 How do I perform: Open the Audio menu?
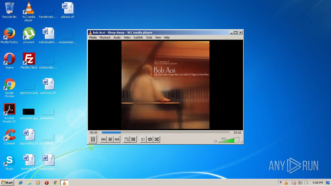(117, 37)
